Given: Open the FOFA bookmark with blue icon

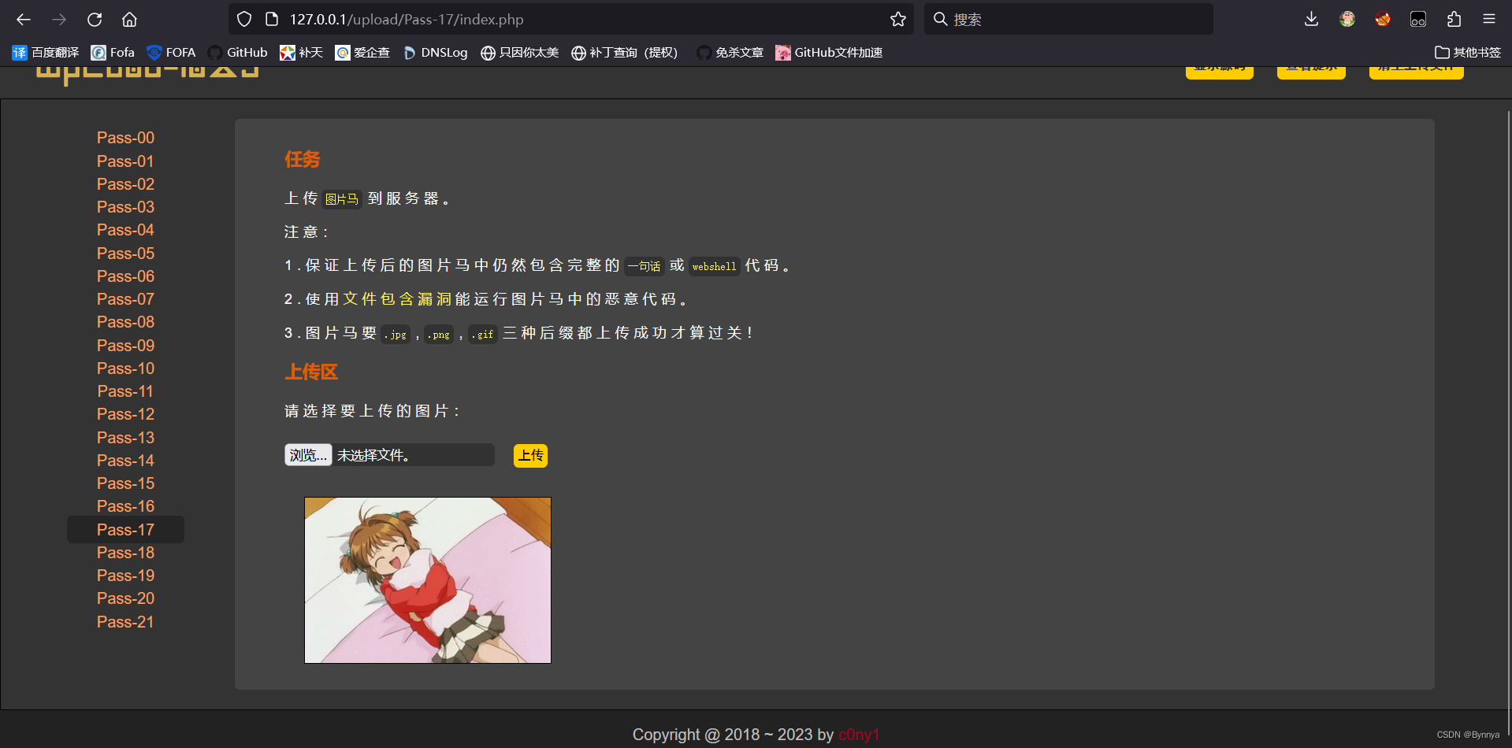Looking at the screenshot, I should [x=171, y=53].
